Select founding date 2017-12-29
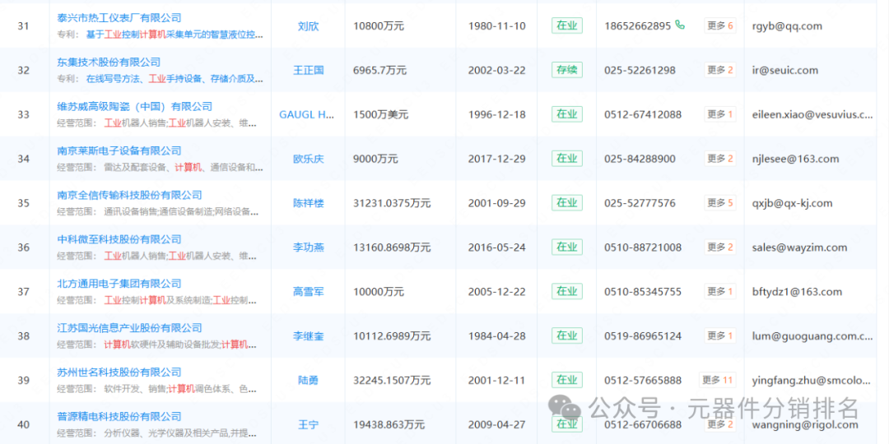Screen dimensions: 889x444 [x=496, y=159]
